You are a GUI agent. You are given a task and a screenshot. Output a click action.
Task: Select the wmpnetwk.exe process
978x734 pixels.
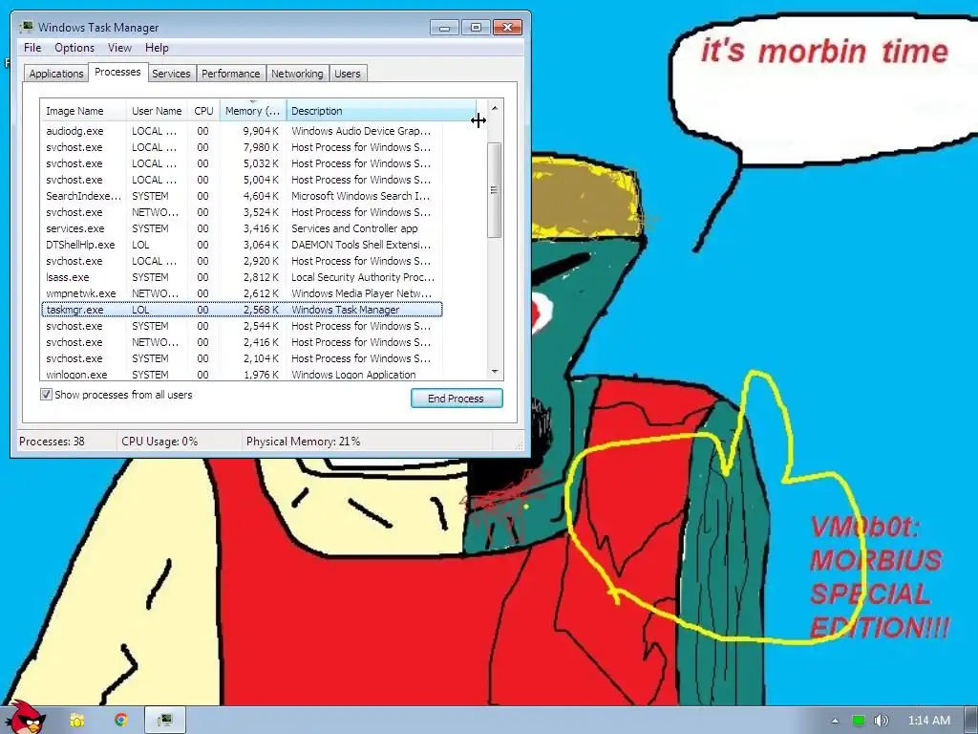pyautogui.click(x=242, y=293)
